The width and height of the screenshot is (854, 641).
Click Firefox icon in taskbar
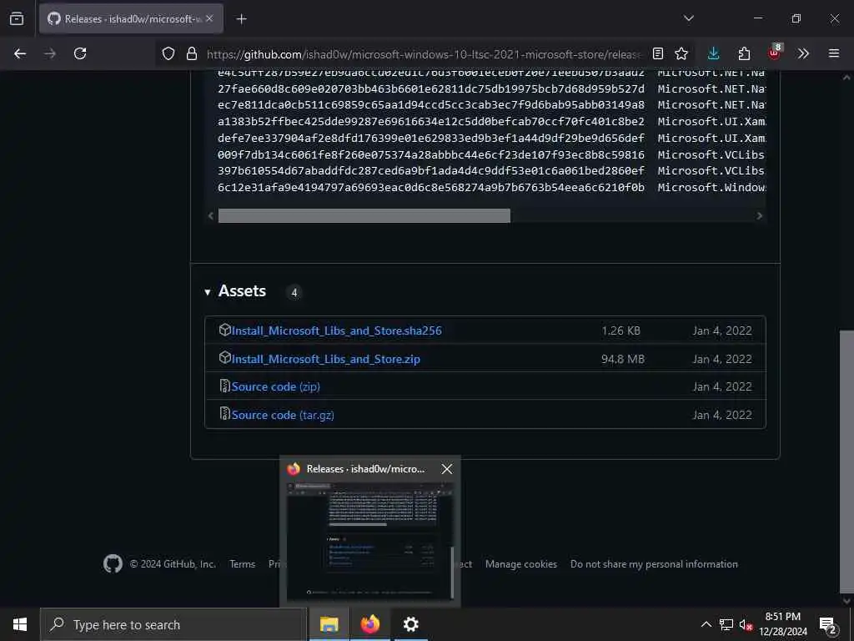click(369, 624)
